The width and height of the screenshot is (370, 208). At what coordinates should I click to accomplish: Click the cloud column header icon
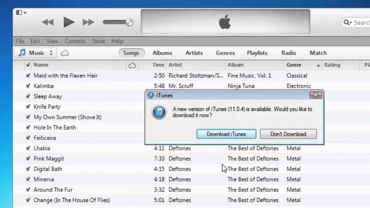point(132,65)
